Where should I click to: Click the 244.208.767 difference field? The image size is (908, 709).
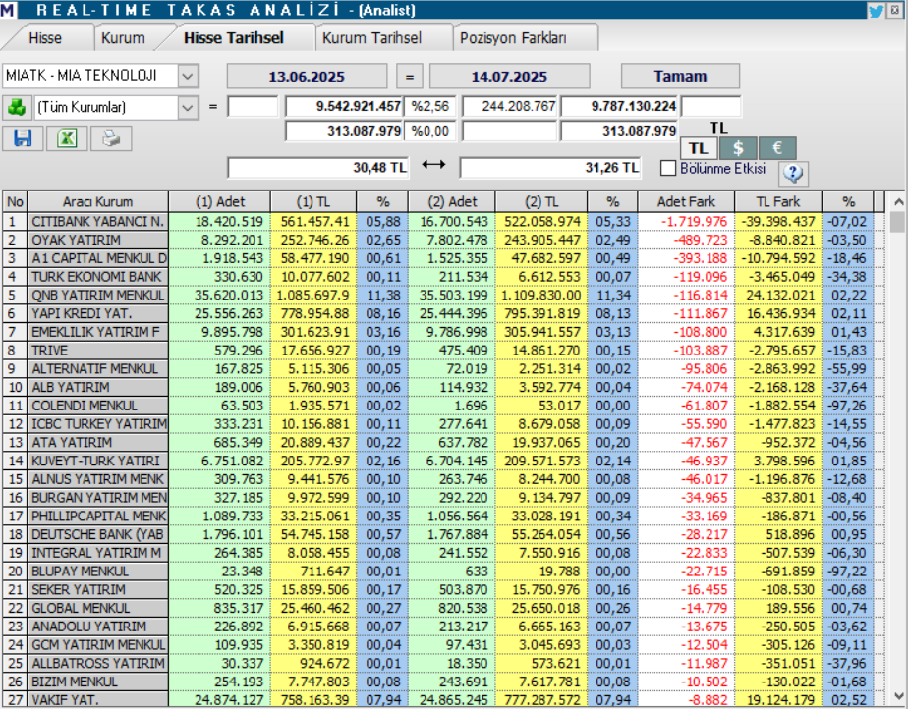coord(510,106)
